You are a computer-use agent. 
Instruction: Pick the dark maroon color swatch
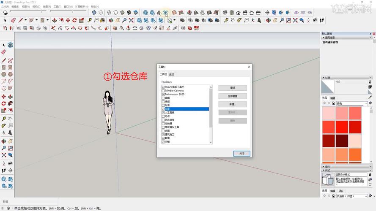[342, 141]
